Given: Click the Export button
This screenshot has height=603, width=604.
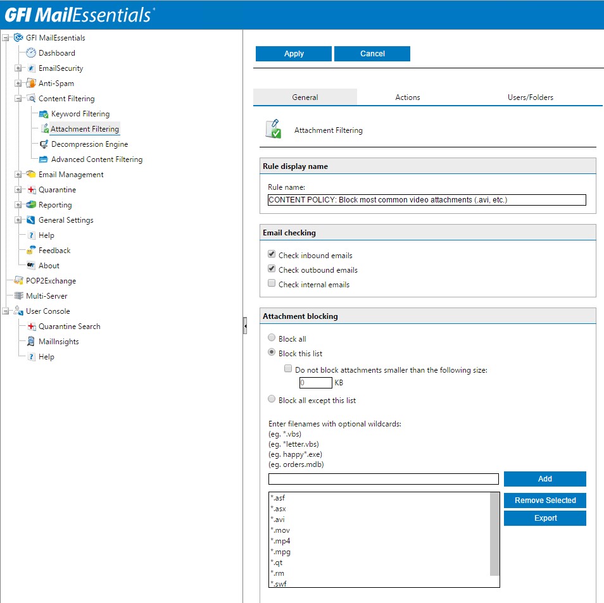Looking at the screenshot, I should click(x=545, y=518).
